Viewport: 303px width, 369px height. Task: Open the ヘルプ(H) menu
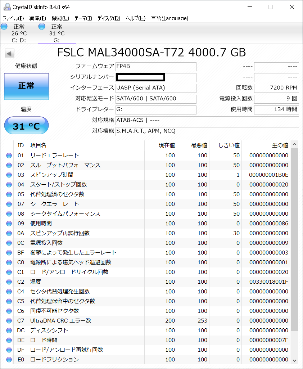click(136, 18)
